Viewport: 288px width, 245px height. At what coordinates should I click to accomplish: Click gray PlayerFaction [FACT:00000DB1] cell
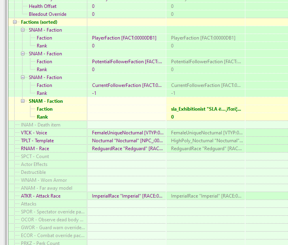click(x=203, y=38)
